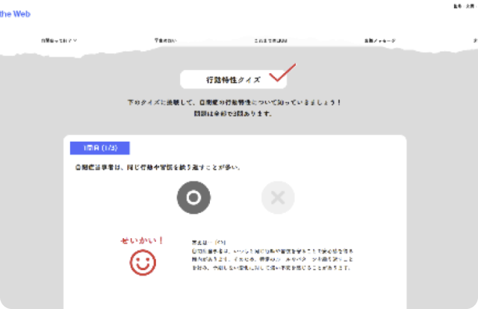Open the small header link at top-right corner
Image resolution: width=478 pixels, height=309 pixels.
pyautogui.click(x=465, y=6)
